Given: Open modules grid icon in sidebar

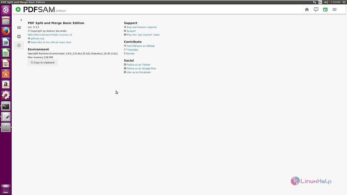Looking at the screenshot, I should [x=19, y=28].
